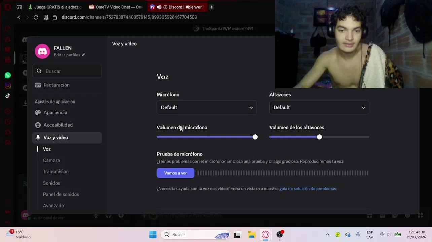Click the microphone icon in system tray

tap(358, 235)
